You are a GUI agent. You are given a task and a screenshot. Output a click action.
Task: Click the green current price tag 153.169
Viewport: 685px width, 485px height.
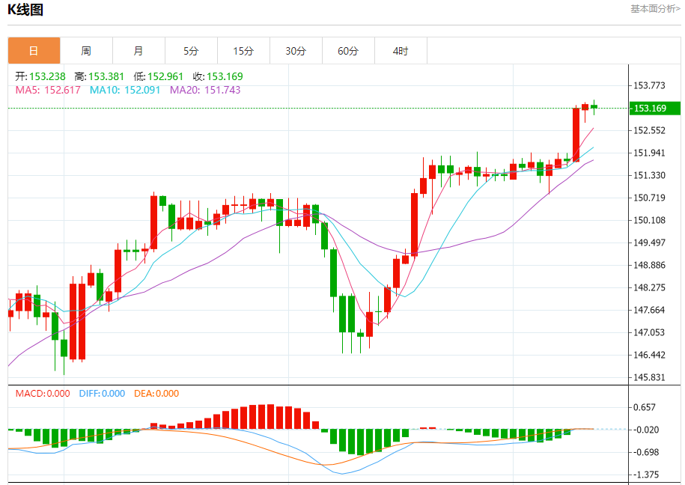(655, 109)
